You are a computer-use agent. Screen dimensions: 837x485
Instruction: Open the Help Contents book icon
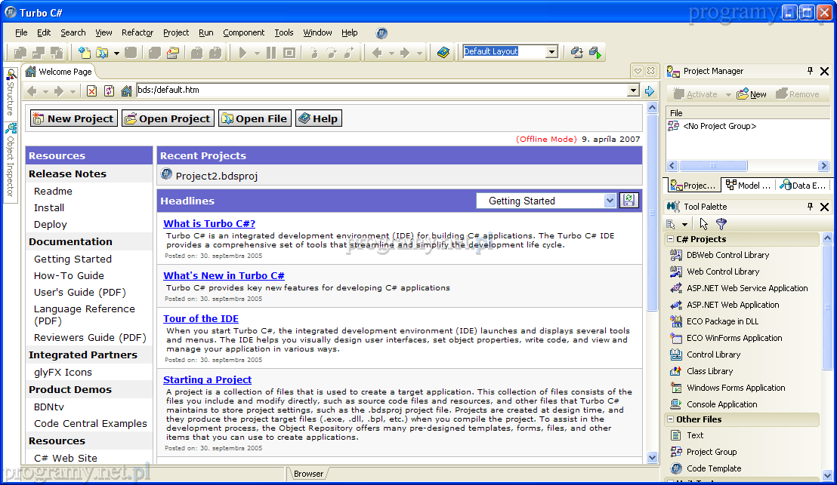point(443,53)
